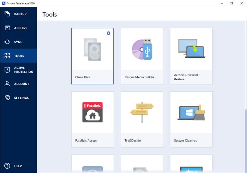Click the Active Protection shield icon
Screen dimensions: 247x173
tap(7, 70)
